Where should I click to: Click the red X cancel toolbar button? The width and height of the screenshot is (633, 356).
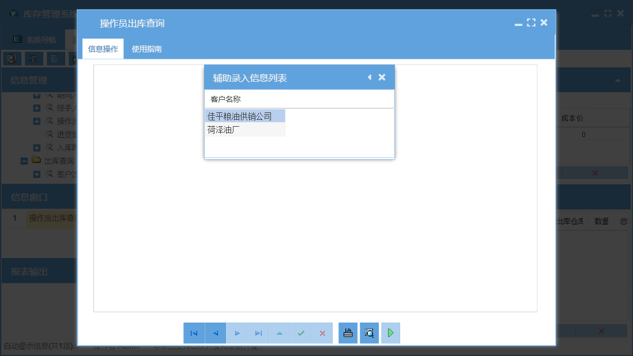coord(322,333)
